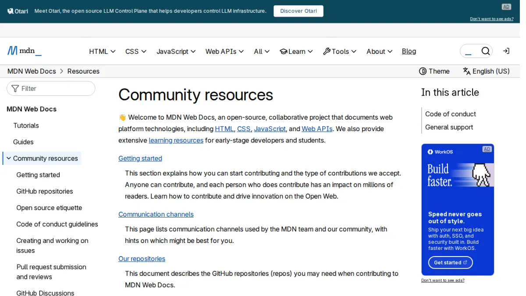Expand the All menu in the header

[x=262, y=51]
